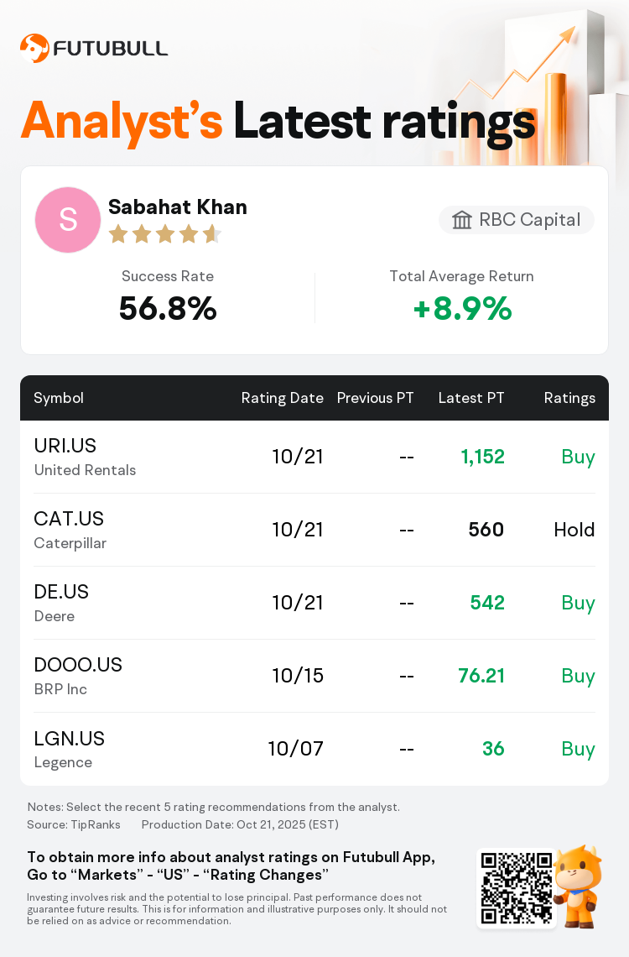Click the RBC Capital bank icon
Screen dimensions: 629x957
[x=462, y=220]
